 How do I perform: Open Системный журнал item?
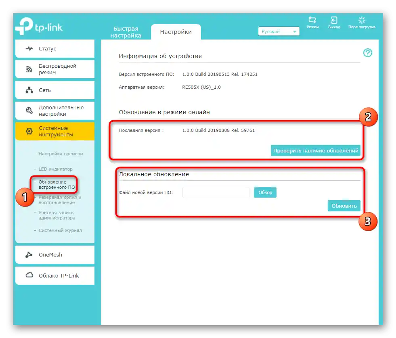coord(60,230)
